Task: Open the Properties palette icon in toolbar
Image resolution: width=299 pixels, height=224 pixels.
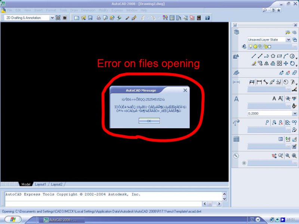Action: (165, 18)
